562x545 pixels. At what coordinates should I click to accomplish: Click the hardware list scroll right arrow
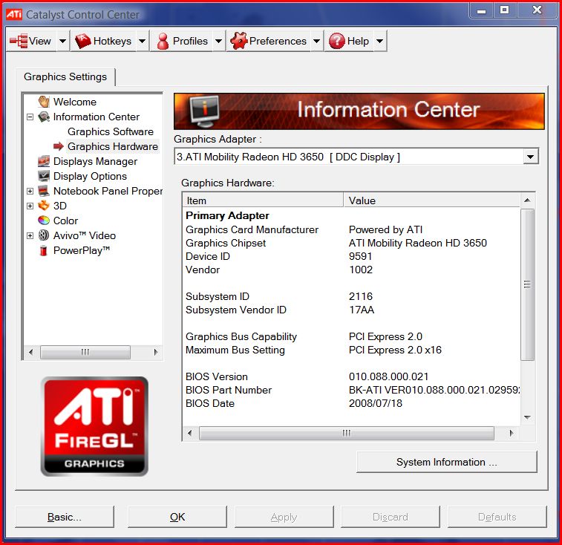tap(512, 433)
